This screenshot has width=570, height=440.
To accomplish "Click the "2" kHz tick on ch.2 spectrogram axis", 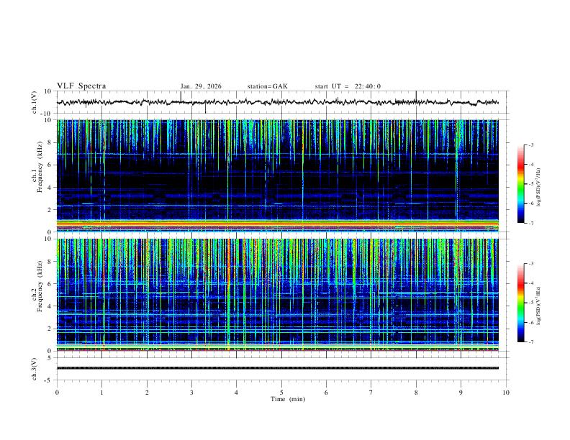I will [x=50, y=329].
